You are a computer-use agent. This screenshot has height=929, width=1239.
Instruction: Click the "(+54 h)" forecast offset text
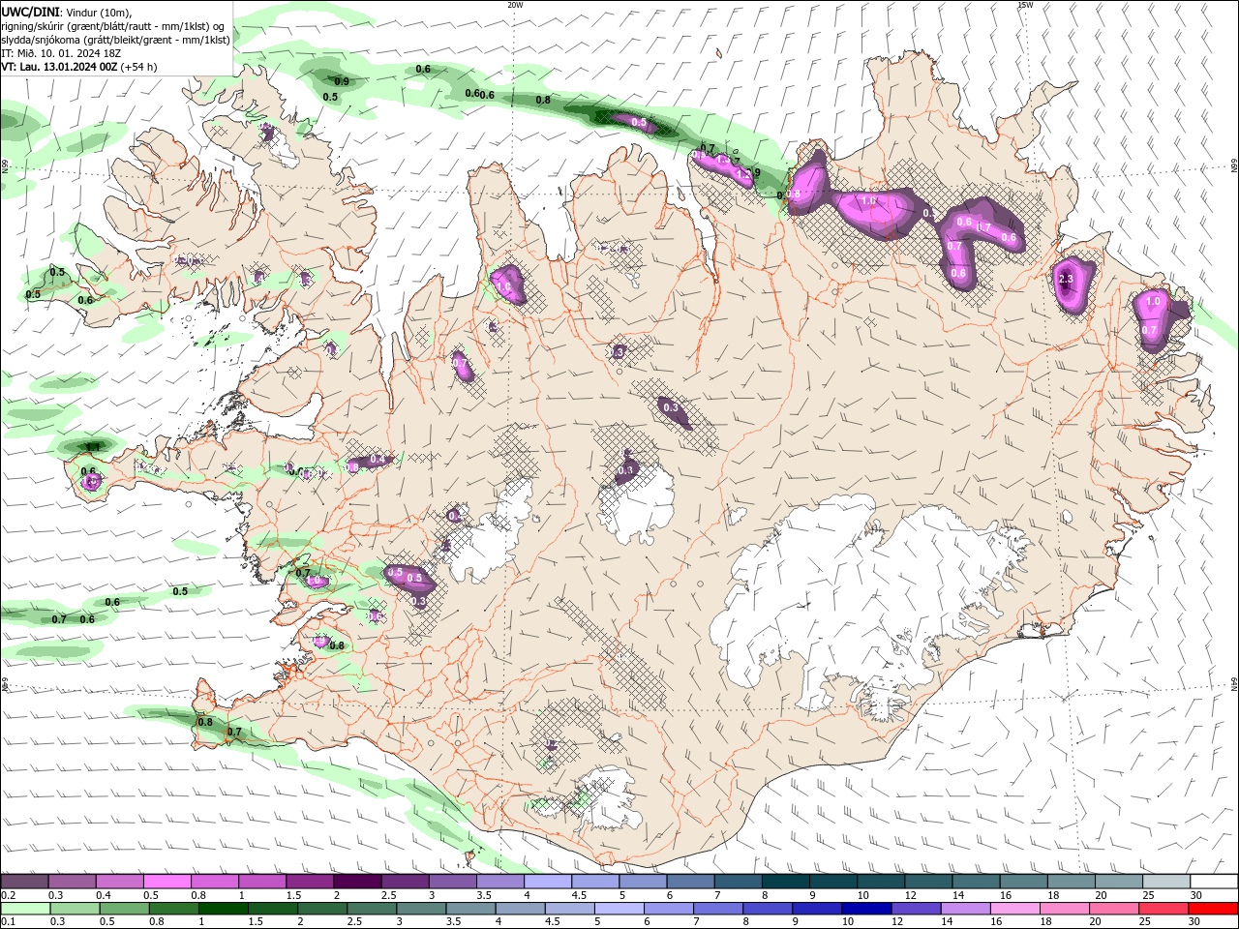click(139, 67)
